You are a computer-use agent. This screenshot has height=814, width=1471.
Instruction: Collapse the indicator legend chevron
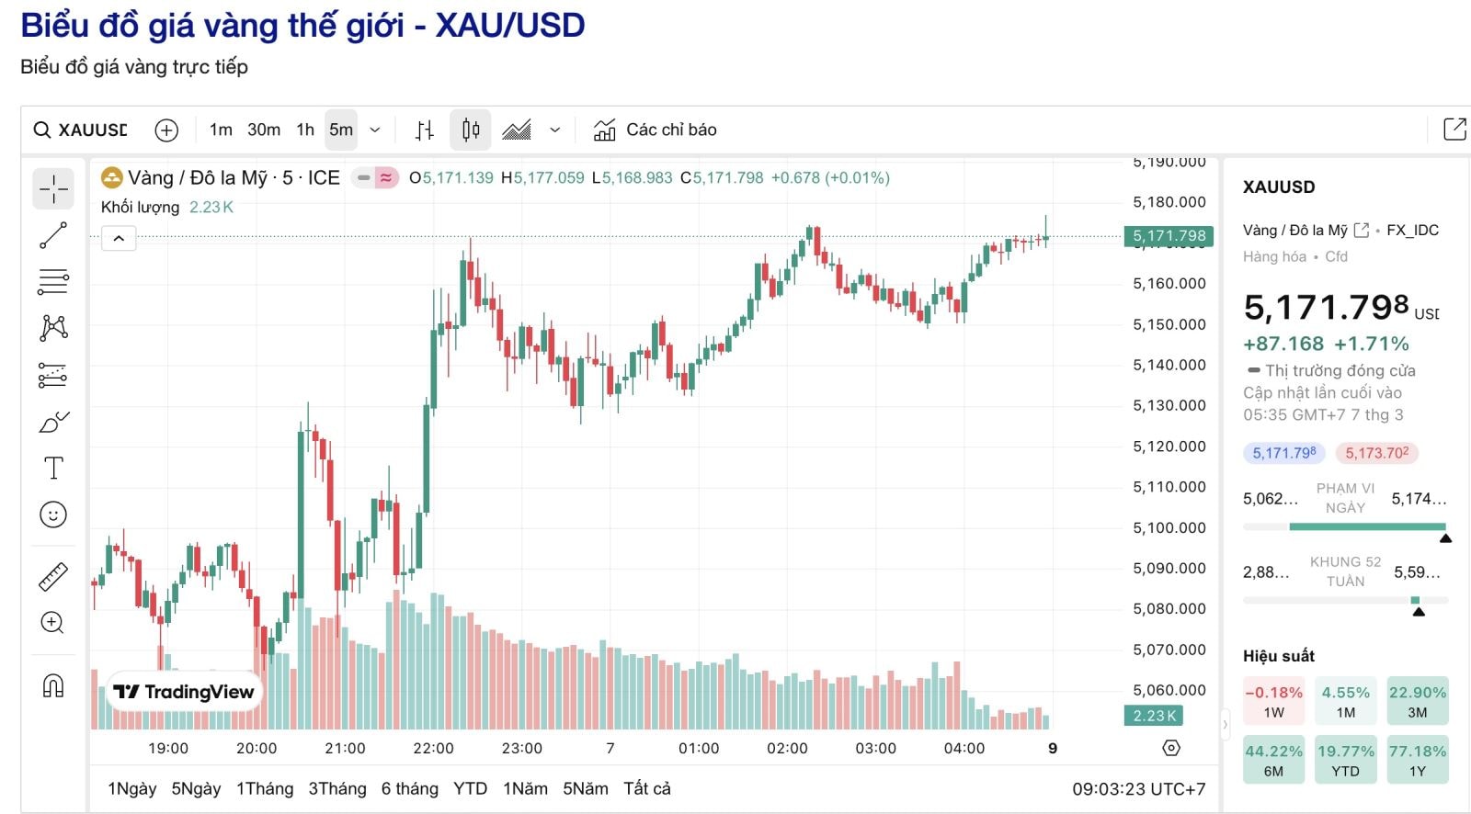119,239
